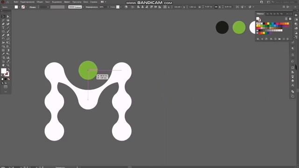Open Выделение menu
299x168 pixels.
(x=57, y=2)
